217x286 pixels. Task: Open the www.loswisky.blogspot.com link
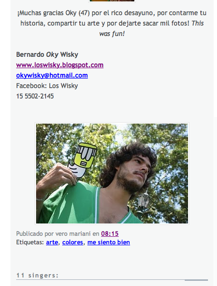coord(60,65)
